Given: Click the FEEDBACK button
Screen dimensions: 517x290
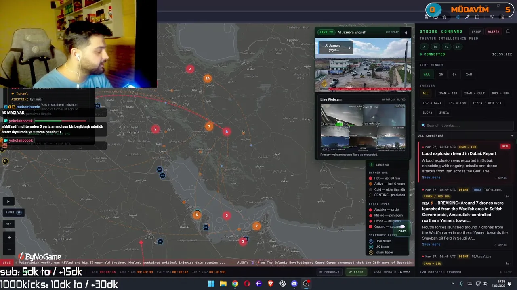Looking at the screenshot, I should (x=330, y=272).
